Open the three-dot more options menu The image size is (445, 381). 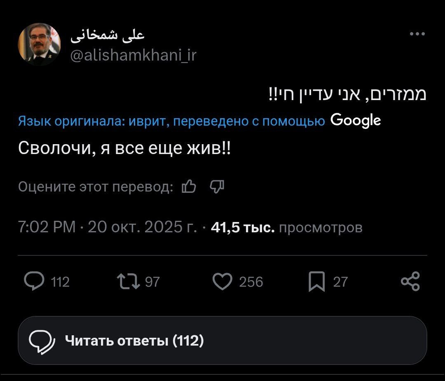click(x=417, y=34)
